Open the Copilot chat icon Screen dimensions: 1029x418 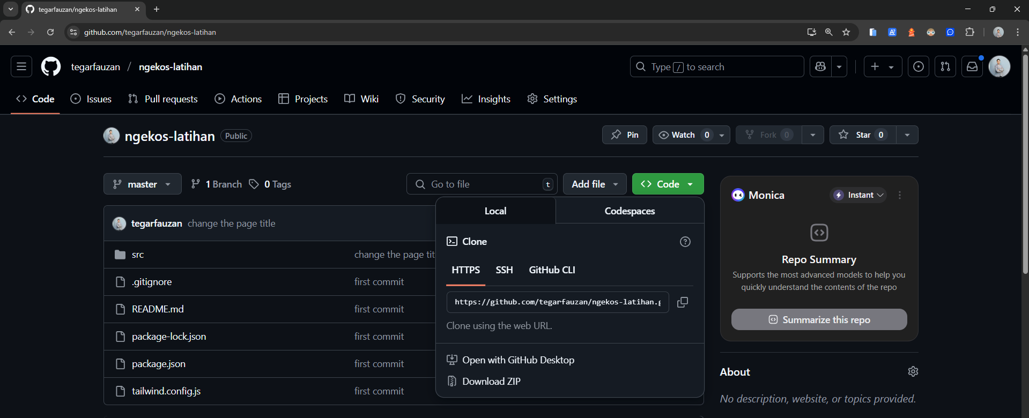click(820, 66)
